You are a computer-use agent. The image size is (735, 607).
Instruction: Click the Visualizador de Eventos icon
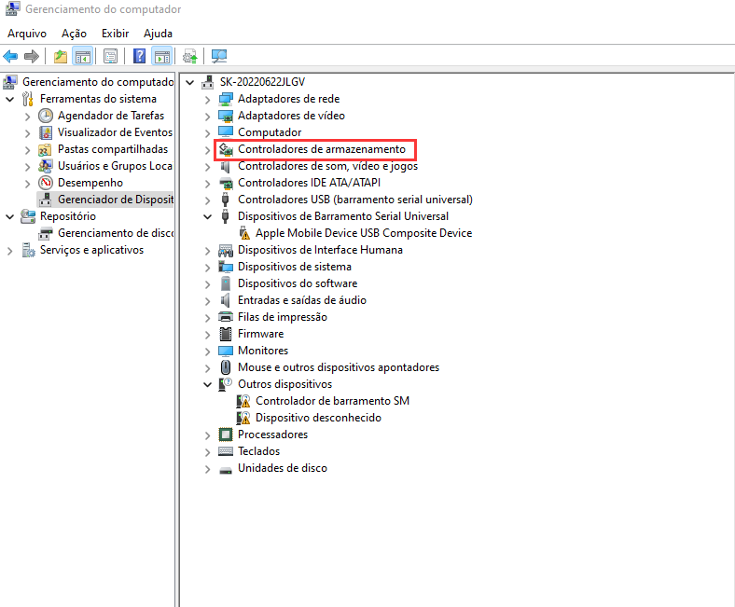[x=46, y=132]
